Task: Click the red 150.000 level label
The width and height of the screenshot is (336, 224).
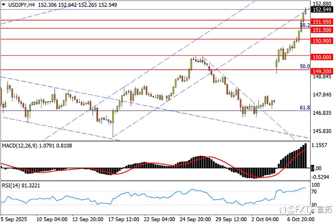Action: (x=322, y=57)
